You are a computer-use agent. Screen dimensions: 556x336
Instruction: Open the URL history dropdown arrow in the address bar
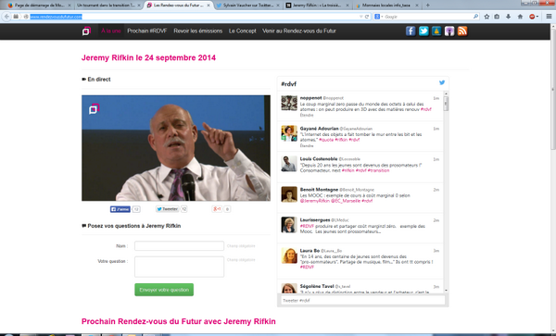[x=361, y=17]
